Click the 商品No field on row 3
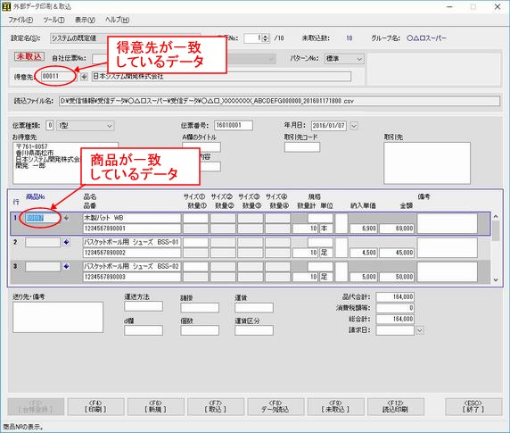The width and height of the screenshot is (510, 433). point(43,266)
